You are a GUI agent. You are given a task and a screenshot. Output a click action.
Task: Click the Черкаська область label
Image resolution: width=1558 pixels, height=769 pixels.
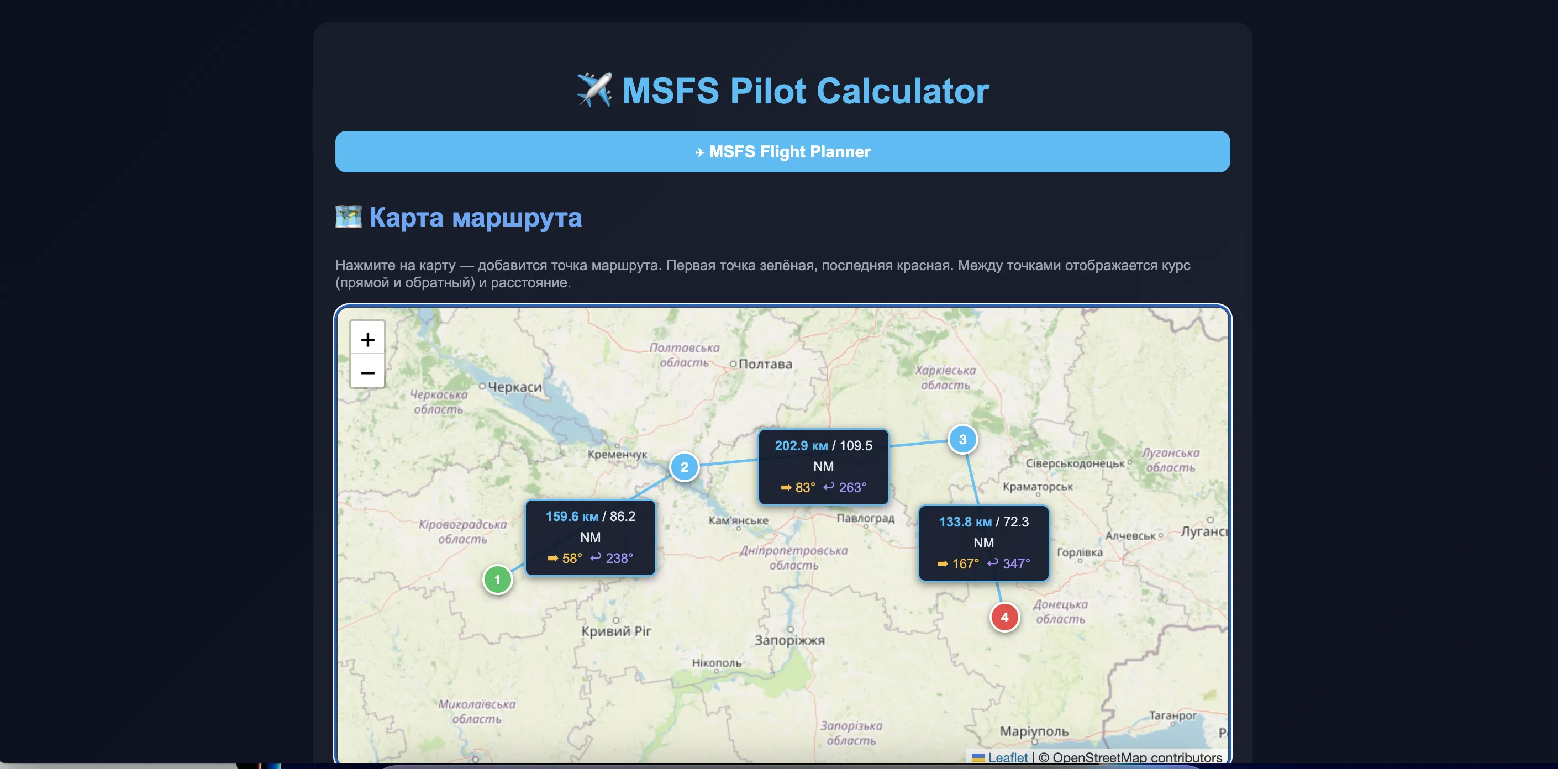[439, 402]
